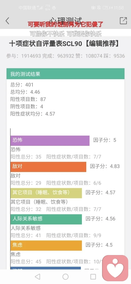Select the yellow 其它项目 factor bar
The image size is (131, 284).
(x=46, y=193)
